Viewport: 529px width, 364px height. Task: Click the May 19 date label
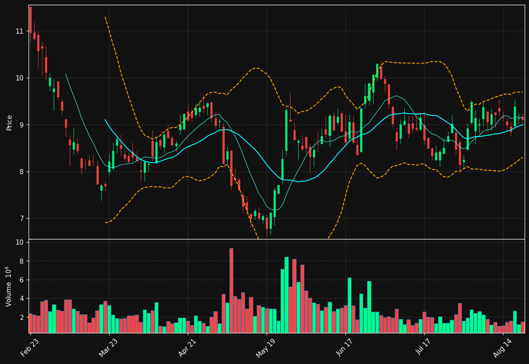[x=266, y=347]
